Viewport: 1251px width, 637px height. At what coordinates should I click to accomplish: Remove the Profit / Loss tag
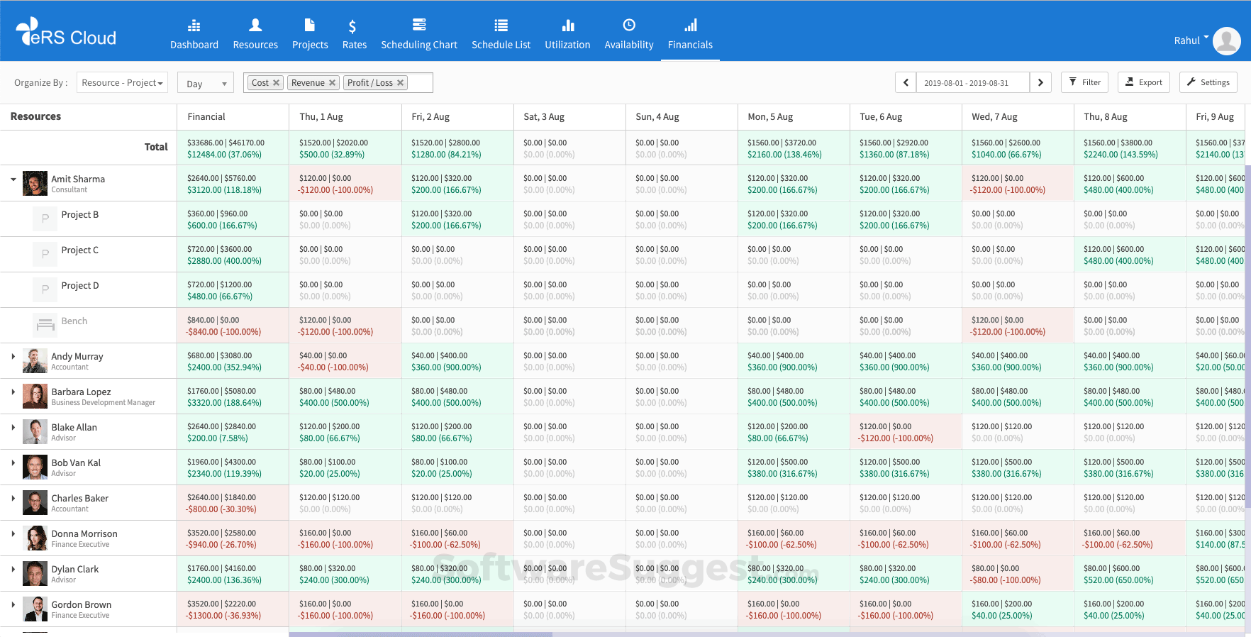click(401, 83)
